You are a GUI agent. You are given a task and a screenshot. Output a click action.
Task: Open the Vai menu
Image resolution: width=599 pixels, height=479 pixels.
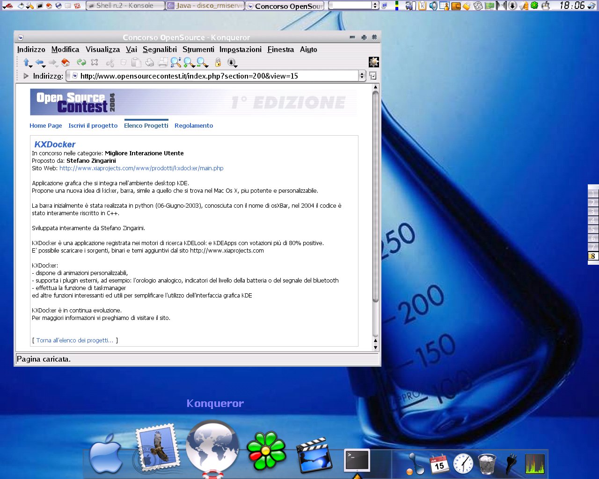click(131, 49)
